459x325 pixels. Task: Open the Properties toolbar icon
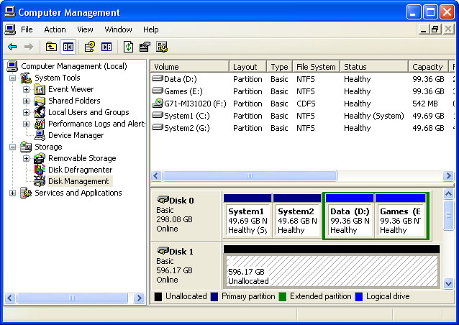tap(145, 47)
